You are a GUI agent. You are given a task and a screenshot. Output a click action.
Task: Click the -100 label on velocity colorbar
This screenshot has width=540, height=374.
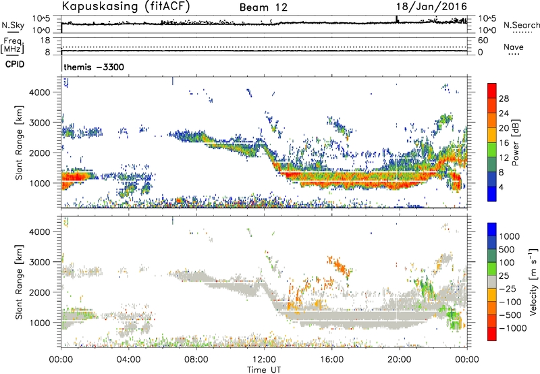click(510, 302)
